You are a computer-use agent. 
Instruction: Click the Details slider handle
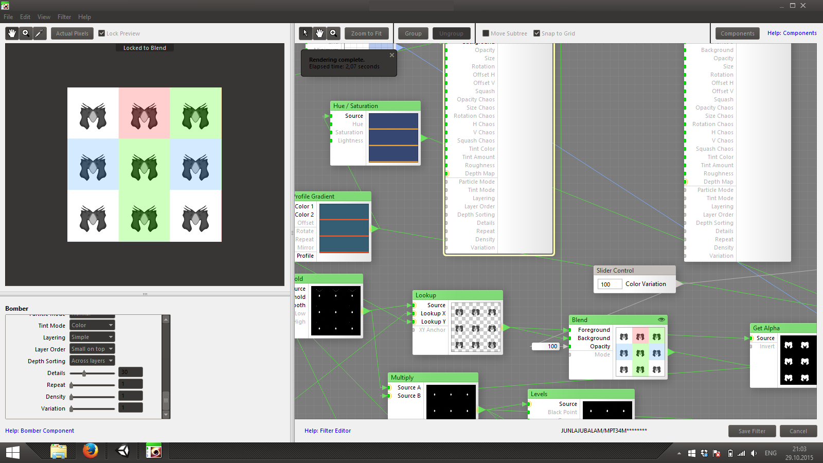pos(84,373)
